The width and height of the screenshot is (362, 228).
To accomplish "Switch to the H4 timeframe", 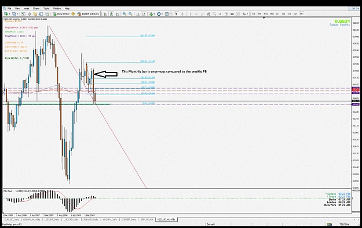I will pos(284,14).
